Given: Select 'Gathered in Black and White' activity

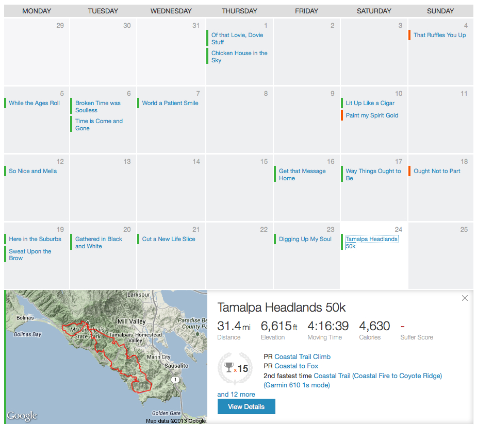Looking at the screenshot, I should point(98,243).
